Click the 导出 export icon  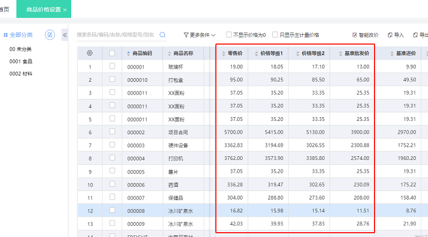pos(416,35)
